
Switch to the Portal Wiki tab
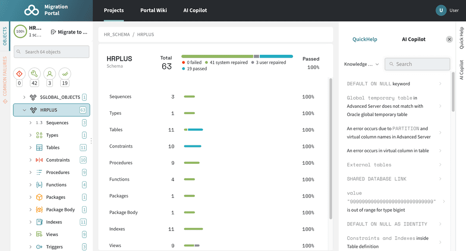[154, 10]
